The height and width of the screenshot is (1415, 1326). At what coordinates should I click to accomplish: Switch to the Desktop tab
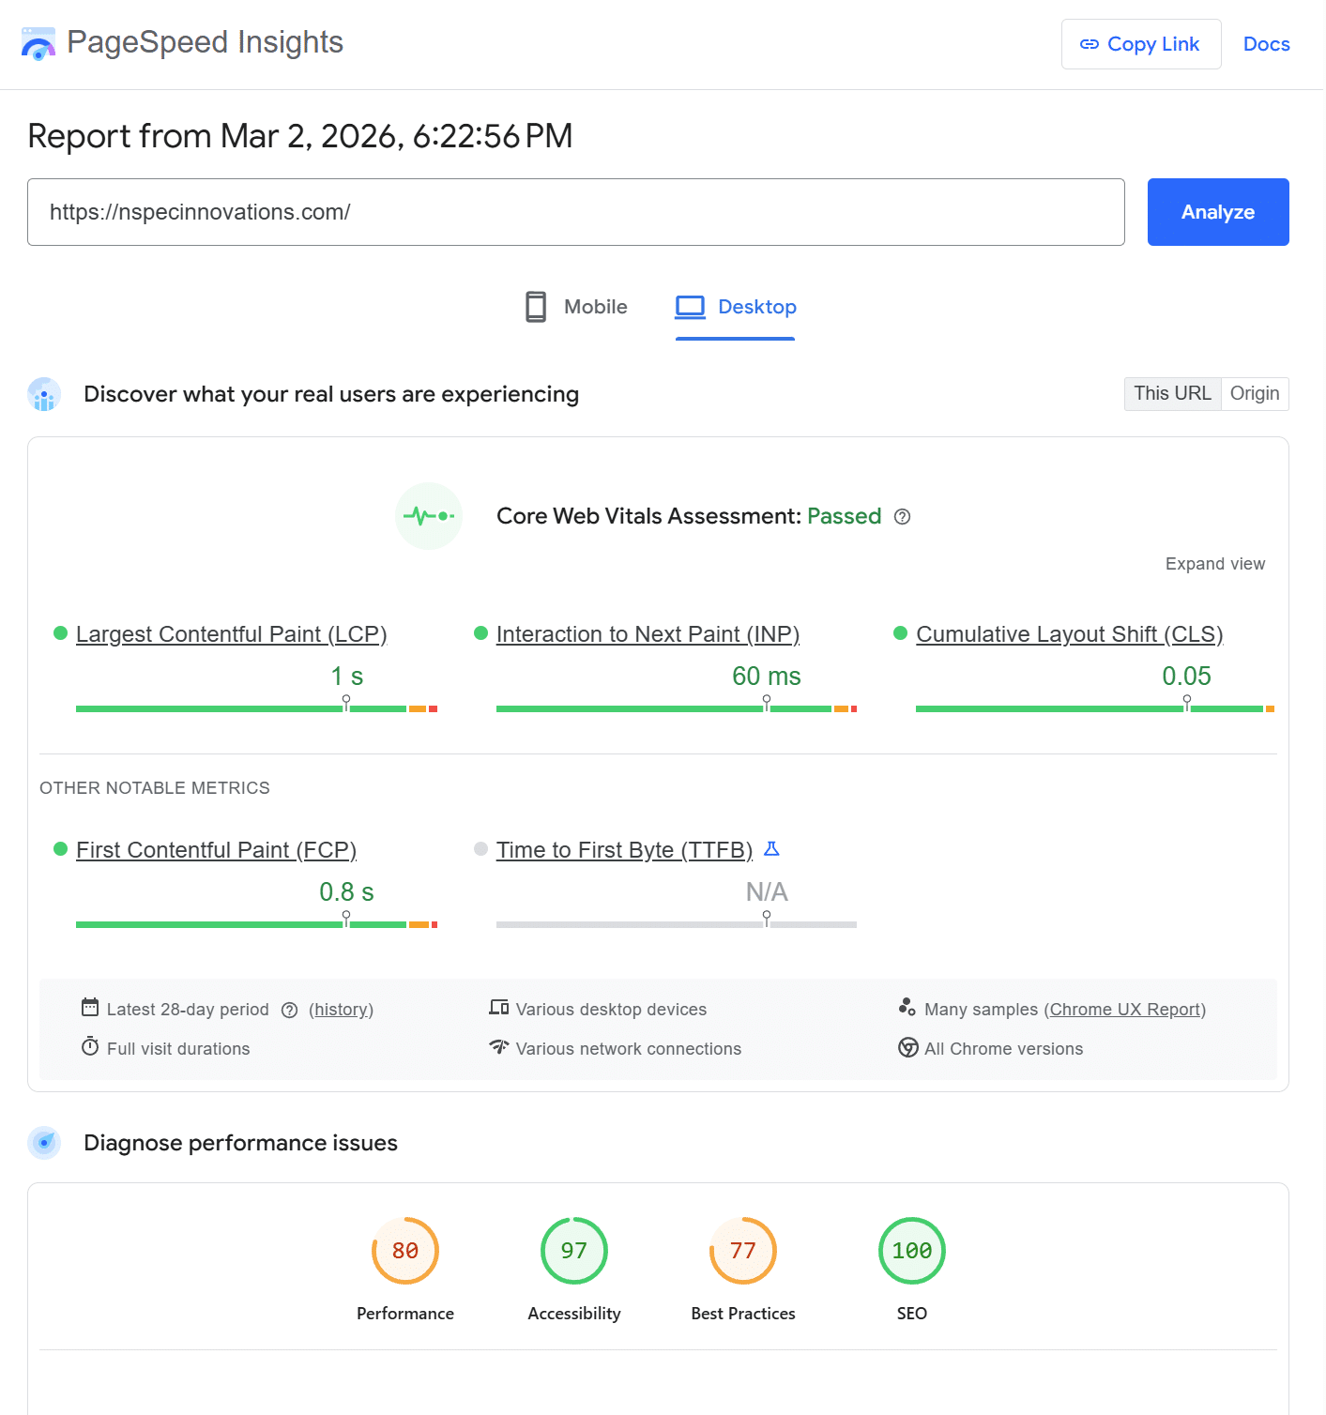coord(736,307)
